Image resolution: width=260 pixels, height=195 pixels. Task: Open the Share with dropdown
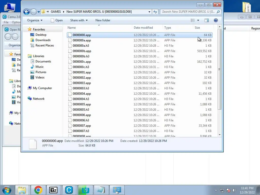pyautogui.click(x=79, y=20)
